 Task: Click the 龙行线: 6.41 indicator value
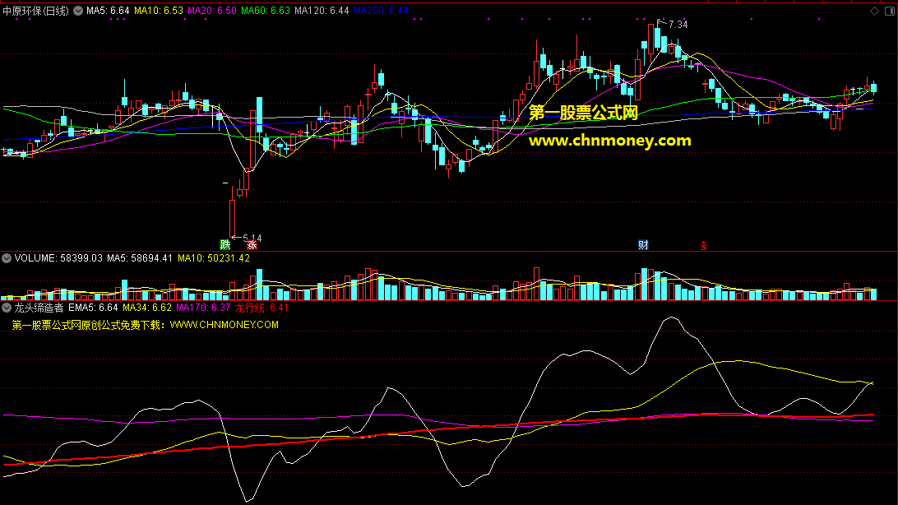click(x=262, y=308)
